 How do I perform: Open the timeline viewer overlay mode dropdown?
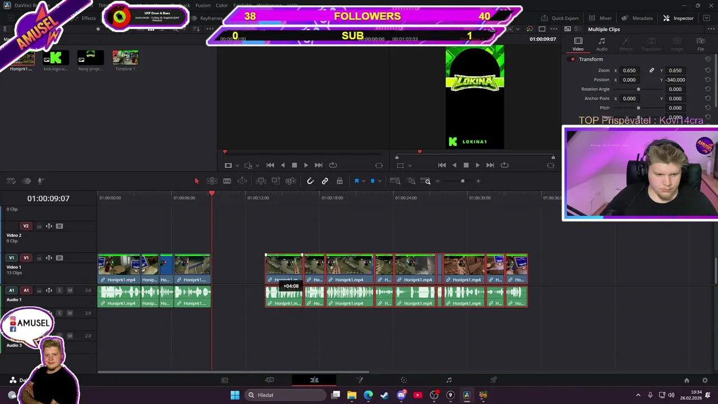(x=410, y=166)
